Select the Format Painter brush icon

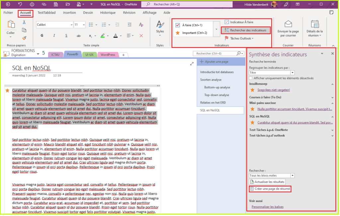[x=24, y=38]
